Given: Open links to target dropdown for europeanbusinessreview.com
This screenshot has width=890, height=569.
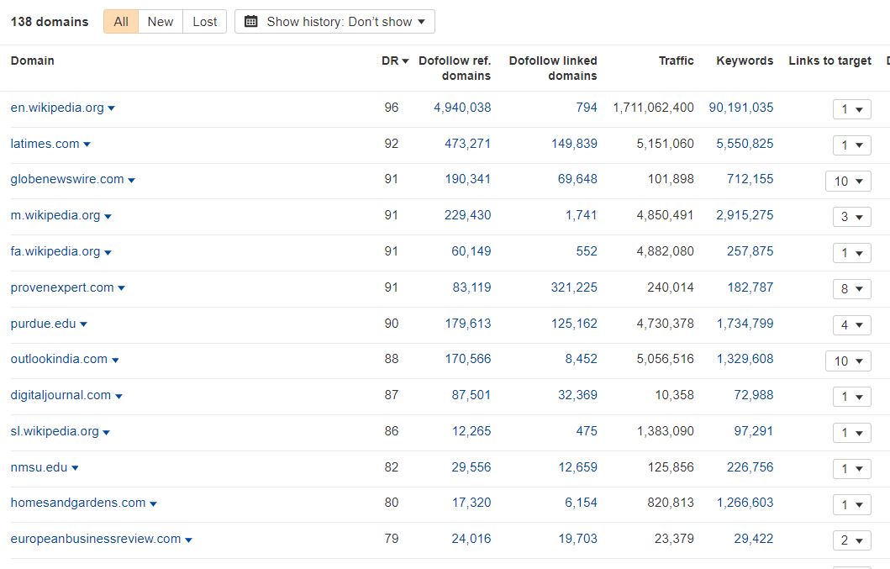Looking at the screenshot, I should [x=851, y=541].
